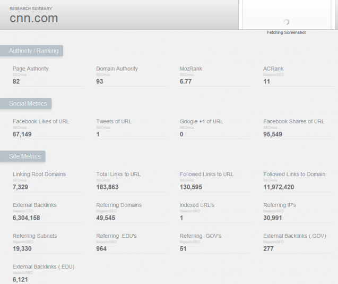Click External Backlinks (.EDU) label
The image size is (338, 284).
pos(44,267)
